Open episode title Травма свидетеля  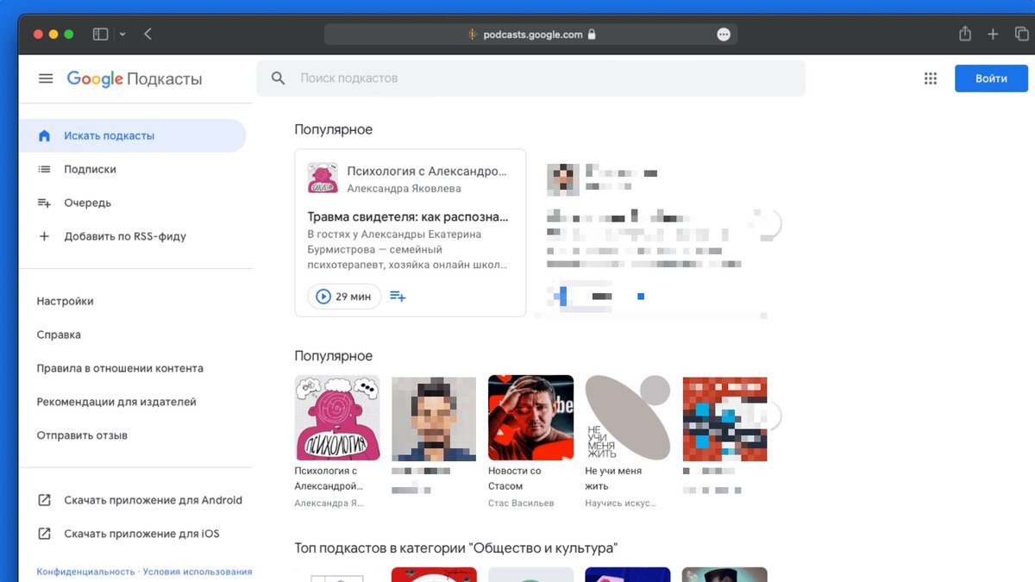tap(408, 216)
